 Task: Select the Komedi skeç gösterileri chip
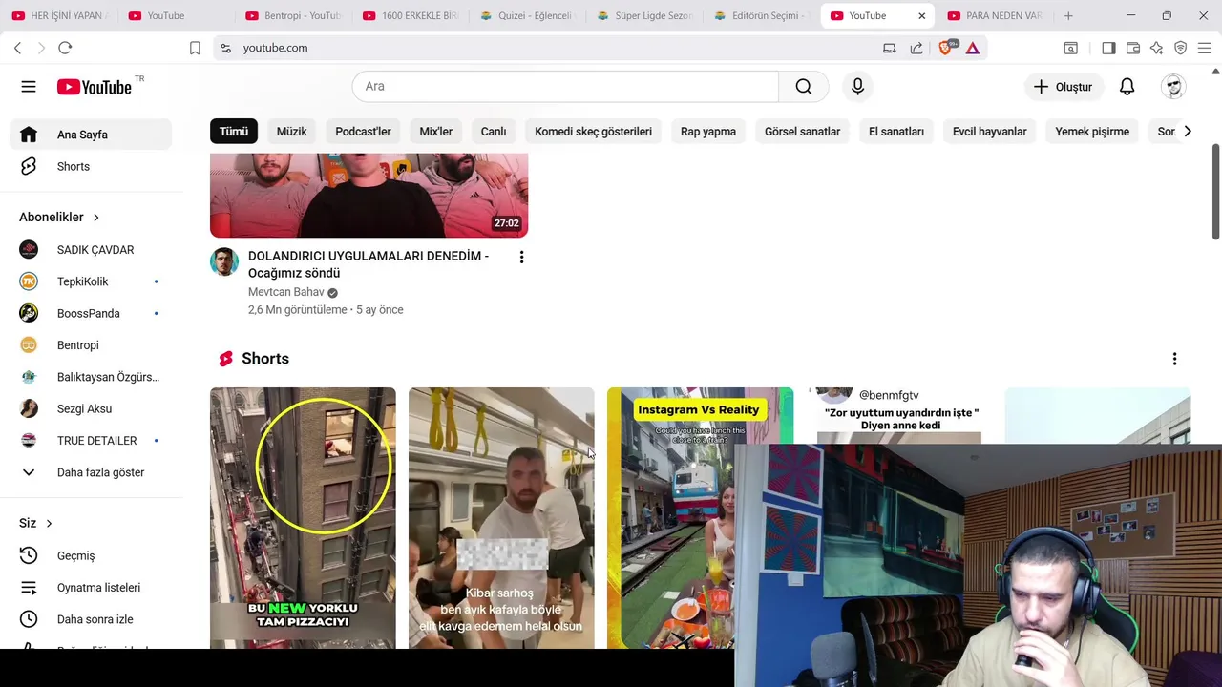pos(593,132)
